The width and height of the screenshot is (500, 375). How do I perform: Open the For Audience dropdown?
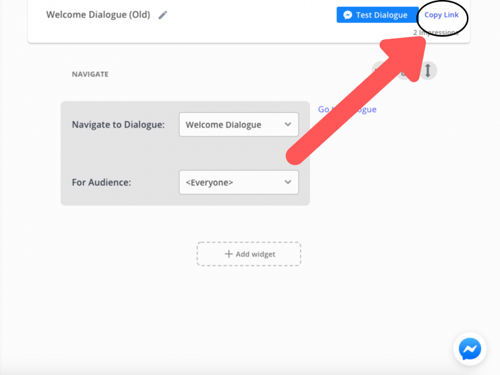[239, 182]
